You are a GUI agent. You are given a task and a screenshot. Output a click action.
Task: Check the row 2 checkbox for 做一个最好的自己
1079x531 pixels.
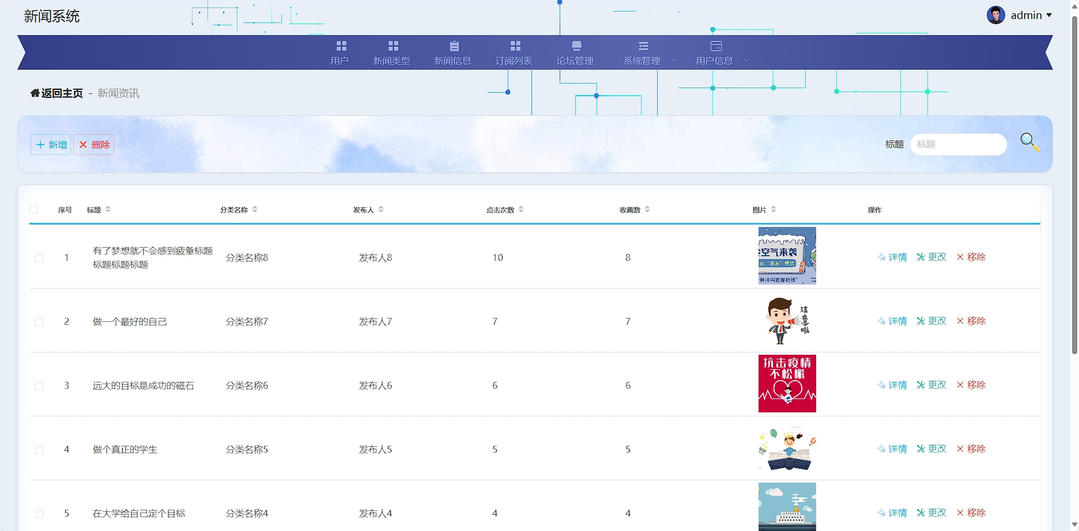[39, 322]
